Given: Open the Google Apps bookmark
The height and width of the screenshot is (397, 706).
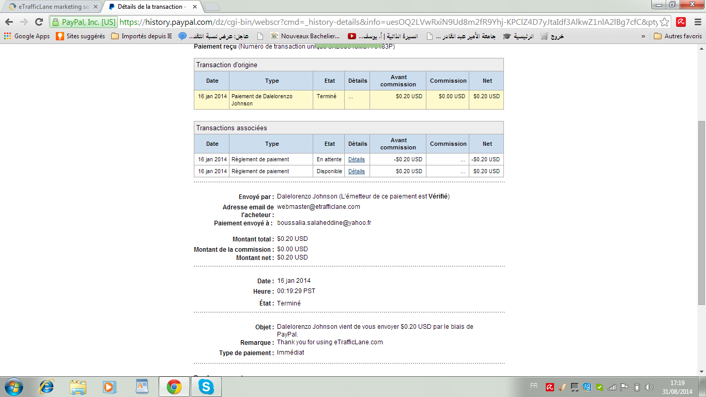Looking at the screenshot, I should [27, 36].
